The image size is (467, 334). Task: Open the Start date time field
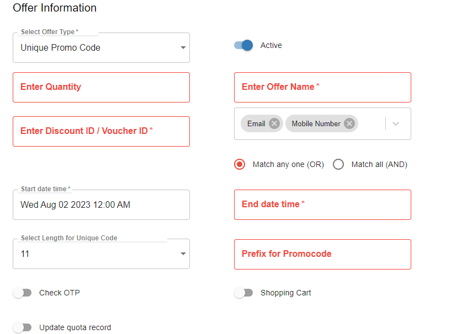coord(101,205)
